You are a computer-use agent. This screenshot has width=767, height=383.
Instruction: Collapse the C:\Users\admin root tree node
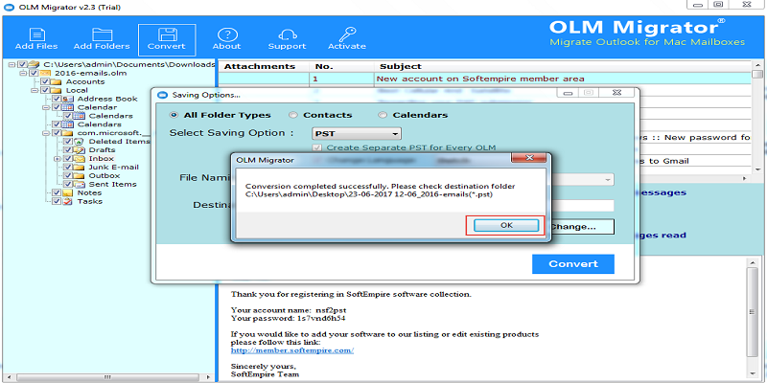[x=12, y=64]
